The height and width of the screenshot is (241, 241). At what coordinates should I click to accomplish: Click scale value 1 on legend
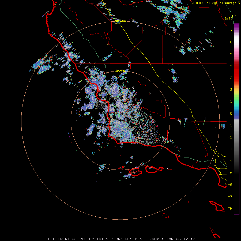[231, 101]
